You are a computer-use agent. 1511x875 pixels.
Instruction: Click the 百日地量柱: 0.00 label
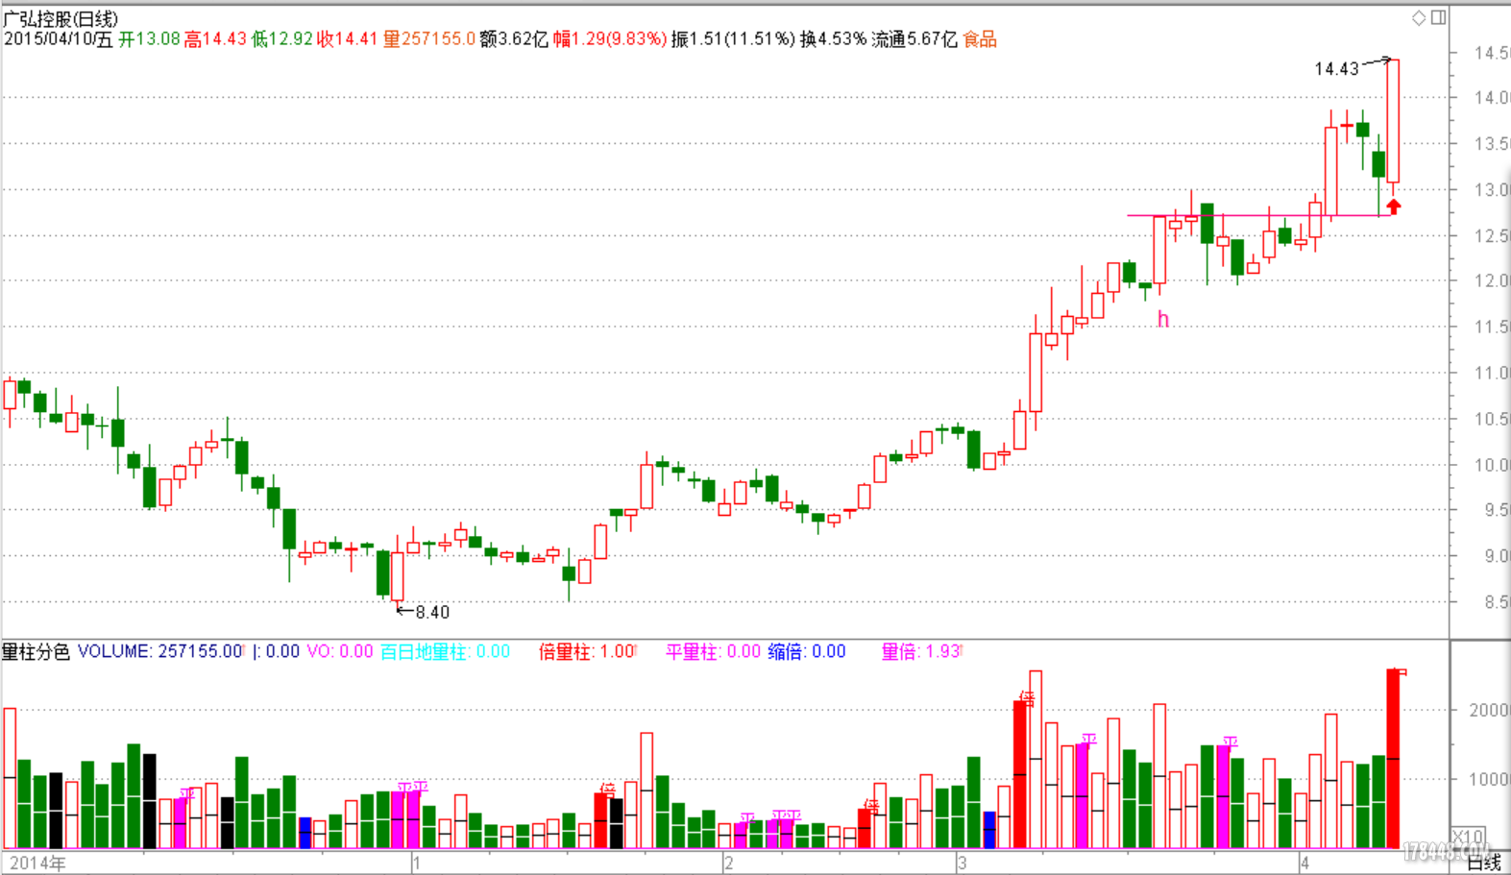[x=445, y=652]
